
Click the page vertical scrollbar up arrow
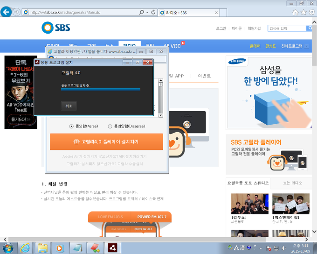pos(314,22)
